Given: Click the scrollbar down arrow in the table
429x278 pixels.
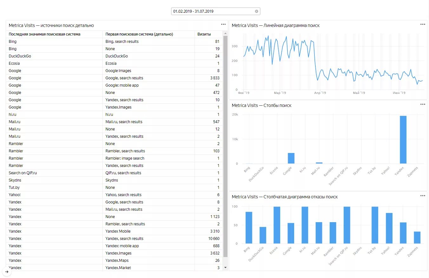Looking at the screenshot, I should [x=225, y=267].
